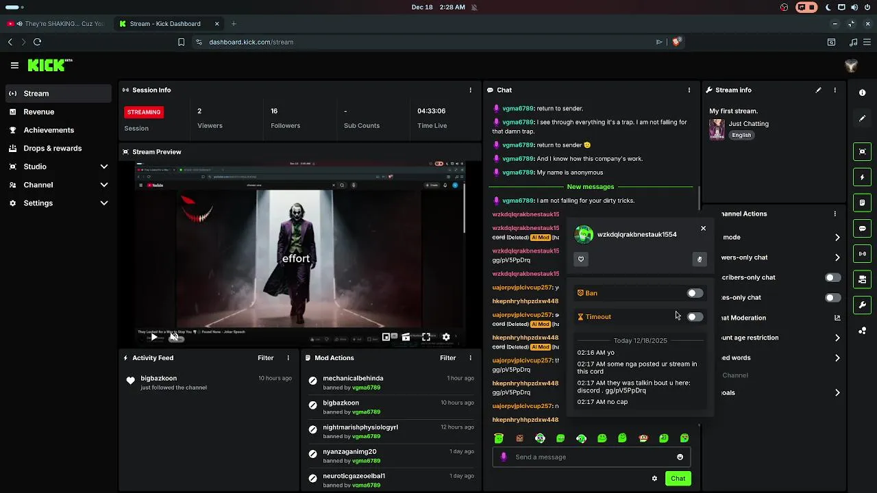Open Activity Feed Filter
Screen dimensions: 877x493
point(266,357)
